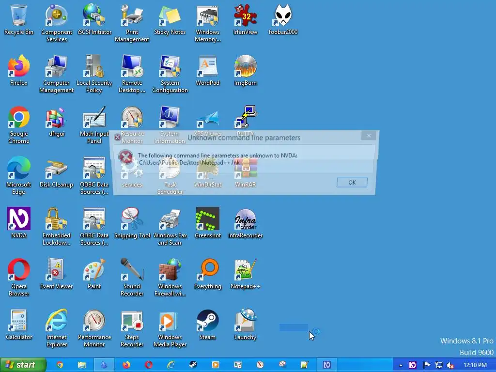The image size is (496, 372).
Task: Select the Firefox desktop shortcut
Action: point(19,70)
